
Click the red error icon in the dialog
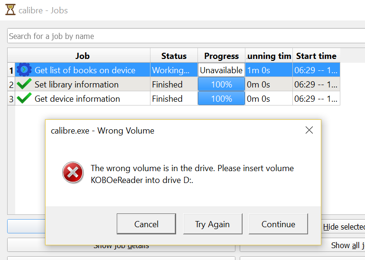click(x=73, y=173)
